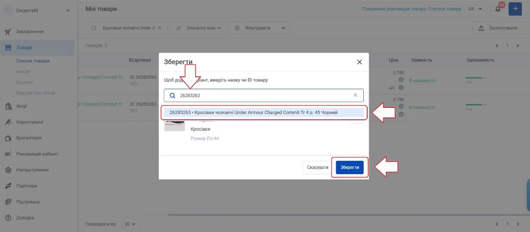Screen dimensions: 530x232
Task: Open product link in ID 26283263 row
Action: click(100, 104)
